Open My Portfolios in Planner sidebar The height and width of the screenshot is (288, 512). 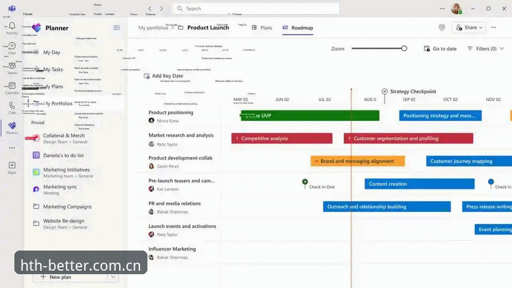58,104
